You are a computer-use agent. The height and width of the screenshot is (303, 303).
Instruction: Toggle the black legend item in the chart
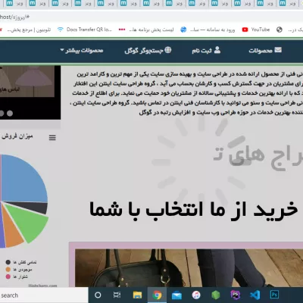coord(21,262)
